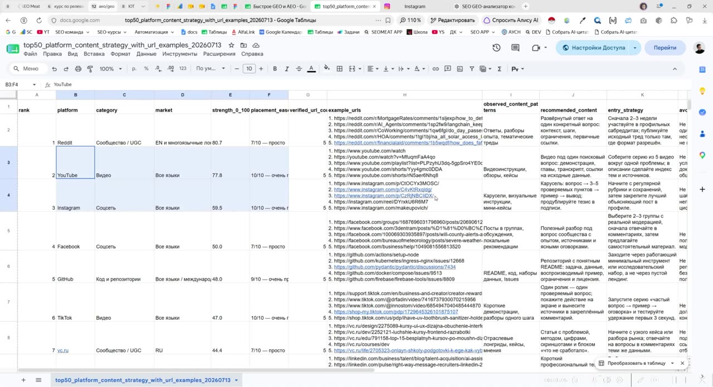Undo the last action in the toolbar
This screenshot has height=387, width=713.
(x=54, y=69)
